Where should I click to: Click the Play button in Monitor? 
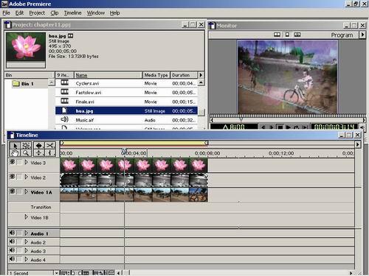[289, 127]
